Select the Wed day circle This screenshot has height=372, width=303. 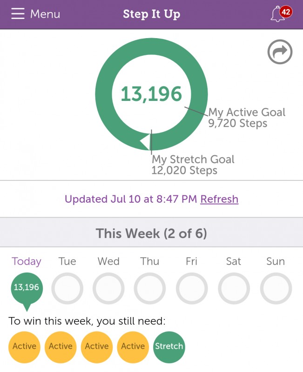108,288
